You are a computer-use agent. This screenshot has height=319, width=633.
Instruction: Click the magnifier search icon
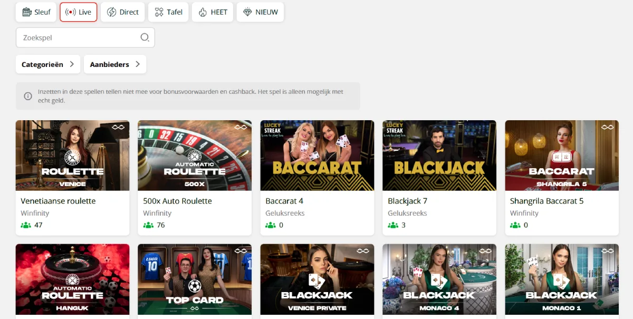tap(145, 37)
